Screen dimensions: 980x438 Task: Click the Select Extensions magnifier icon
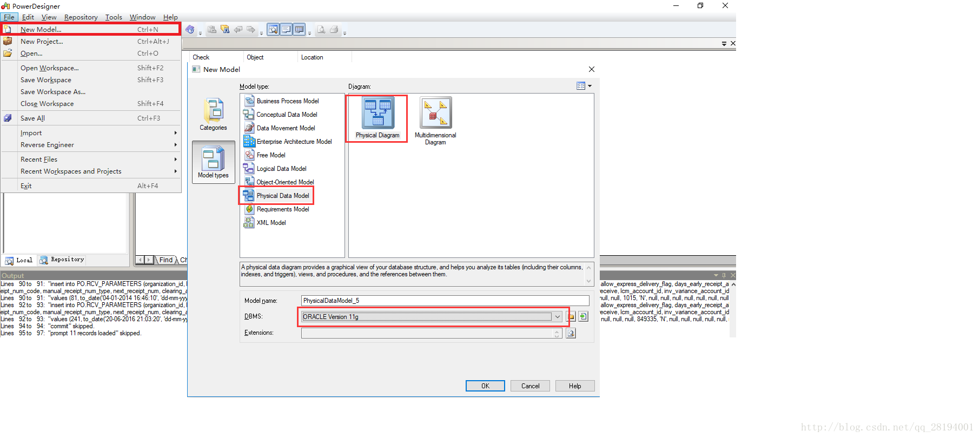(571, 333)
